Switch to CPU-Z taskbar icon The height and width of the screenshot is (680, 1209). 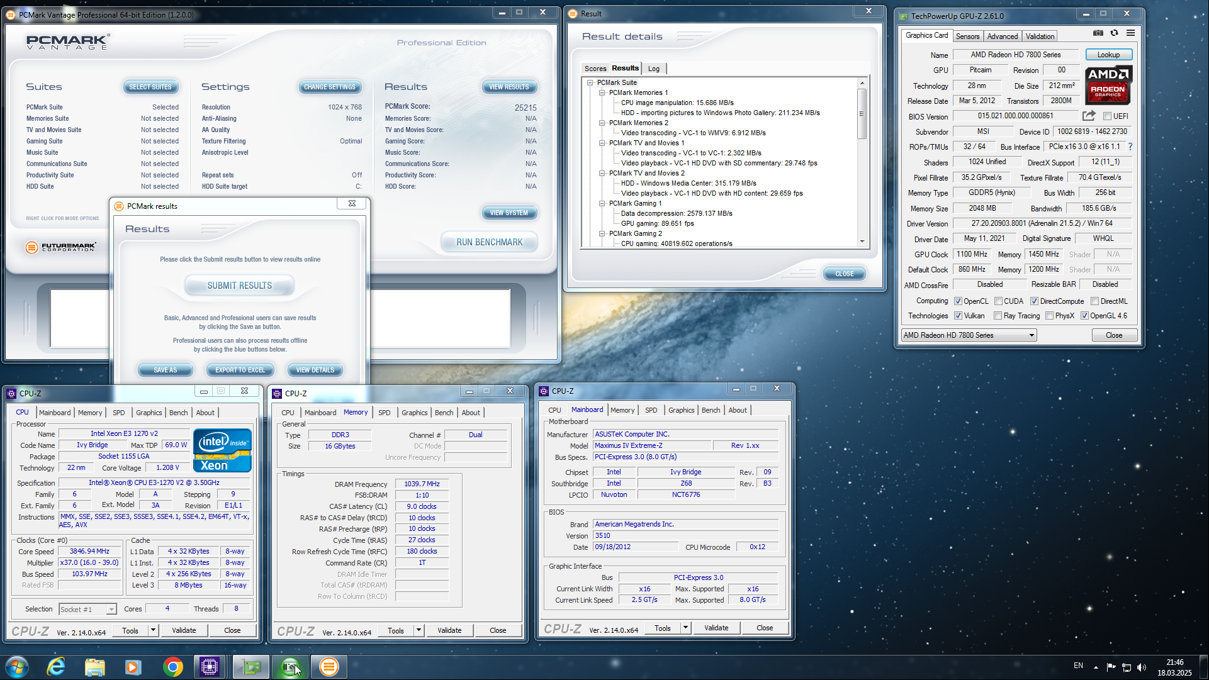point(210,667)
